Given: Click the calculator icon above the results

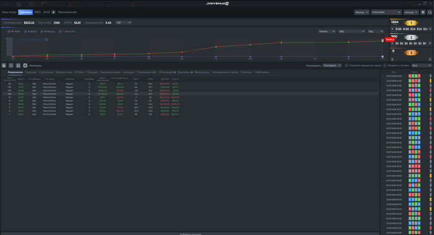Looking at the screenshot, I should pos(4,66).
